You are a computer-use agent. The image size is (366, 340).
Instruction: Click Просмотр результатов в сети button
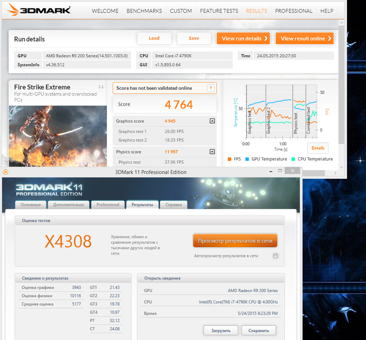click(x=235, y=241)
